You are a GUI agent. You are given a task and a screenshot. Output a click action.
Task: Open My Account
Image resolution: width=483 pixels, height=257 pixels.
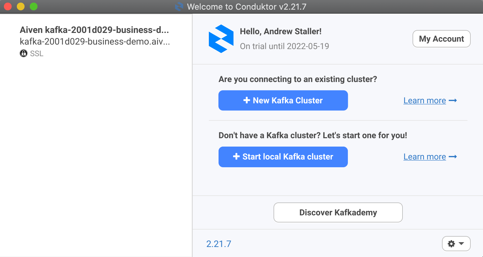[442, 39]
